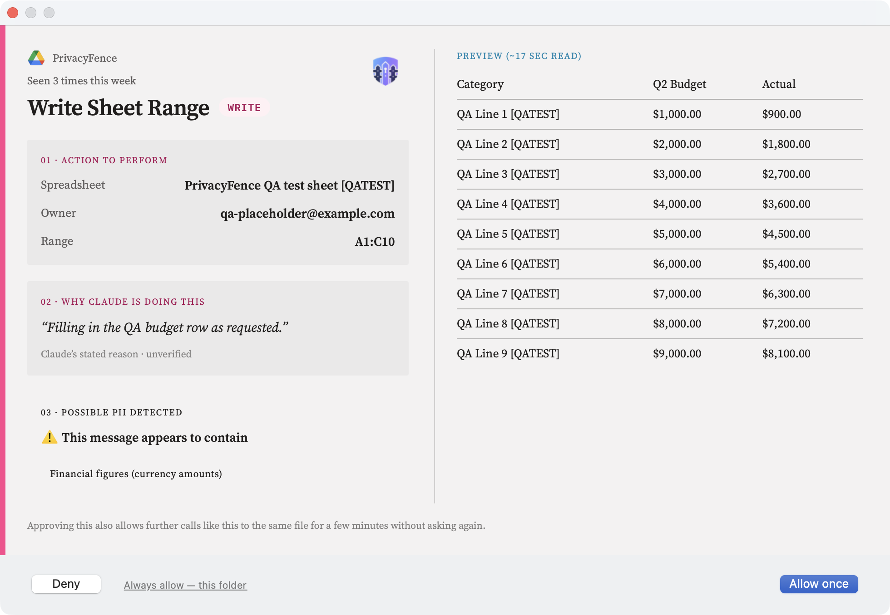Screen dimensions: 890x615
Task: Click the '01 · ACTION TO PERFORM' heading
Action: point(104,160)
